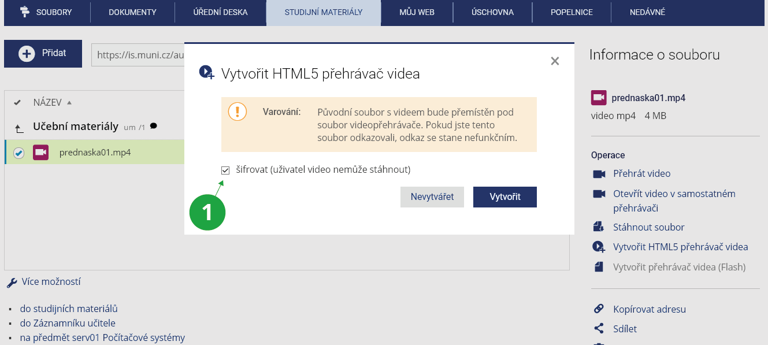Screen dimensions: 768x345
Task: Click the Více možností wrench icon
Action: [x=12, y=283]
